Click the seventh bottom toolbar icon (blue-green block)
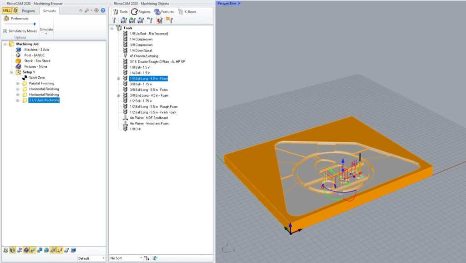Screen dimensions: 466x263 point(46,251)
